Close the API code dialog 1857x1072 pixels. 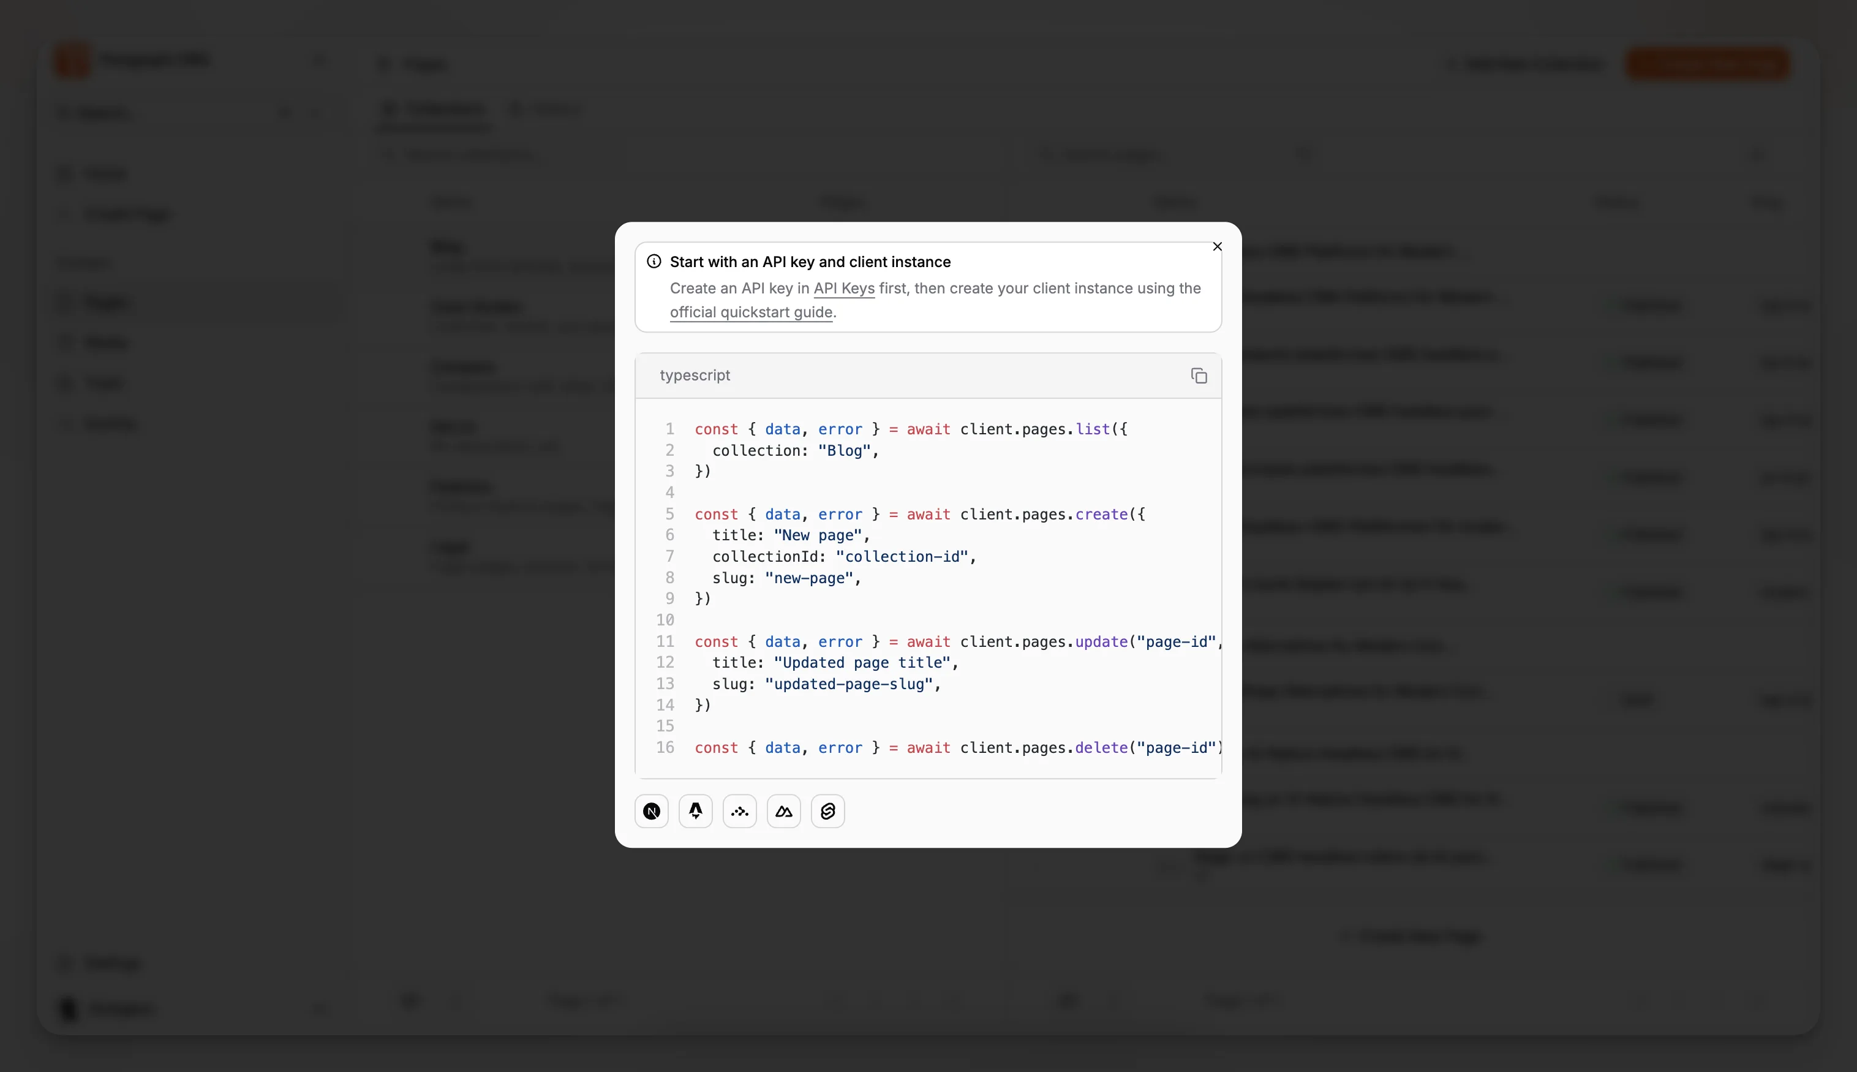point(1216,247)
